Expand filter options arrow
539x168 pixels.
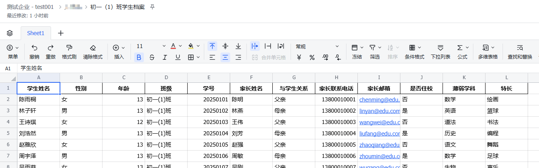pyautogui.click(x=379, y=47)
